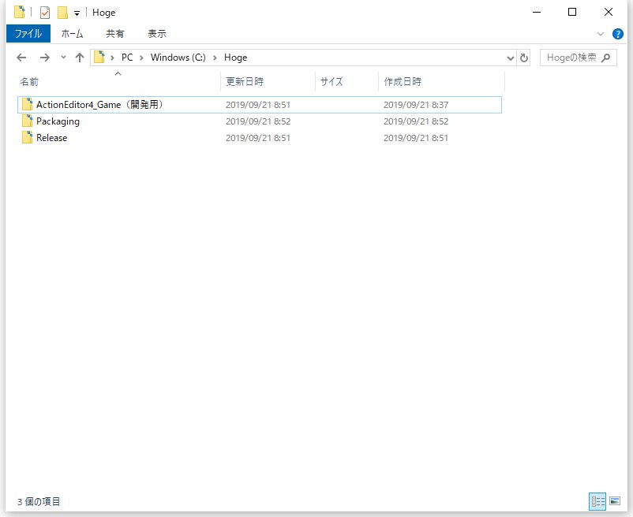Click Release's created date 2019/09/21 8:51

click(416, 138)
